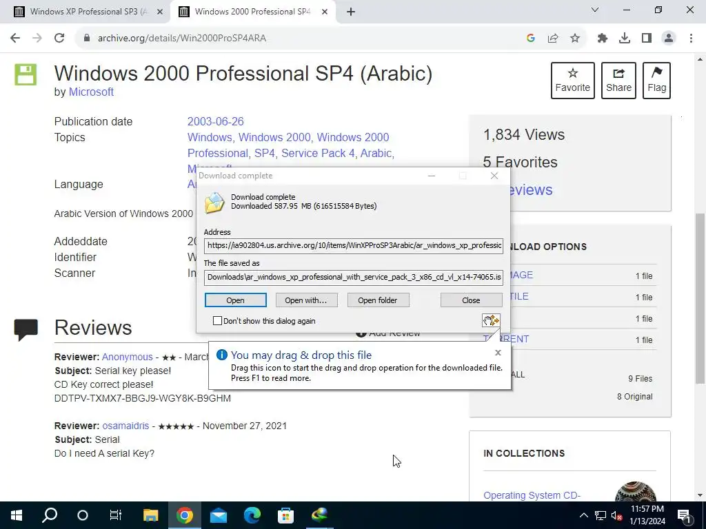Viewport: 706px width, 529px height.
Task: Toggle the Chrome side panel icon
Action: coord(647,39)
